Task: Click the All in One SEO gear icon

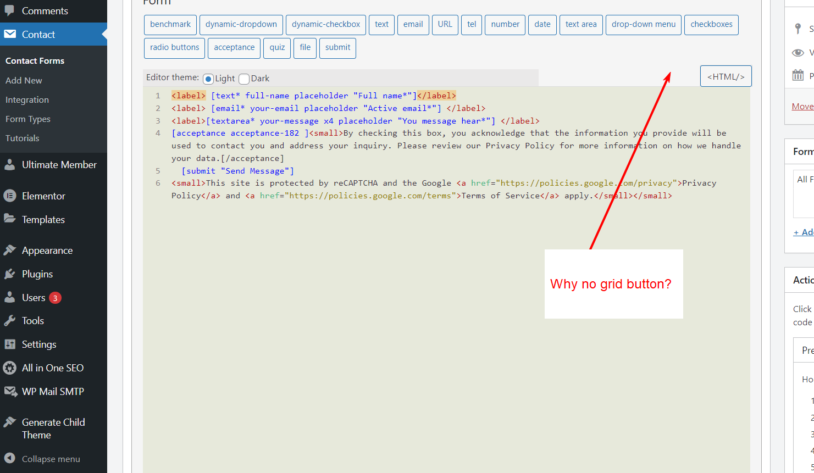Action: [x=10, y=368]
